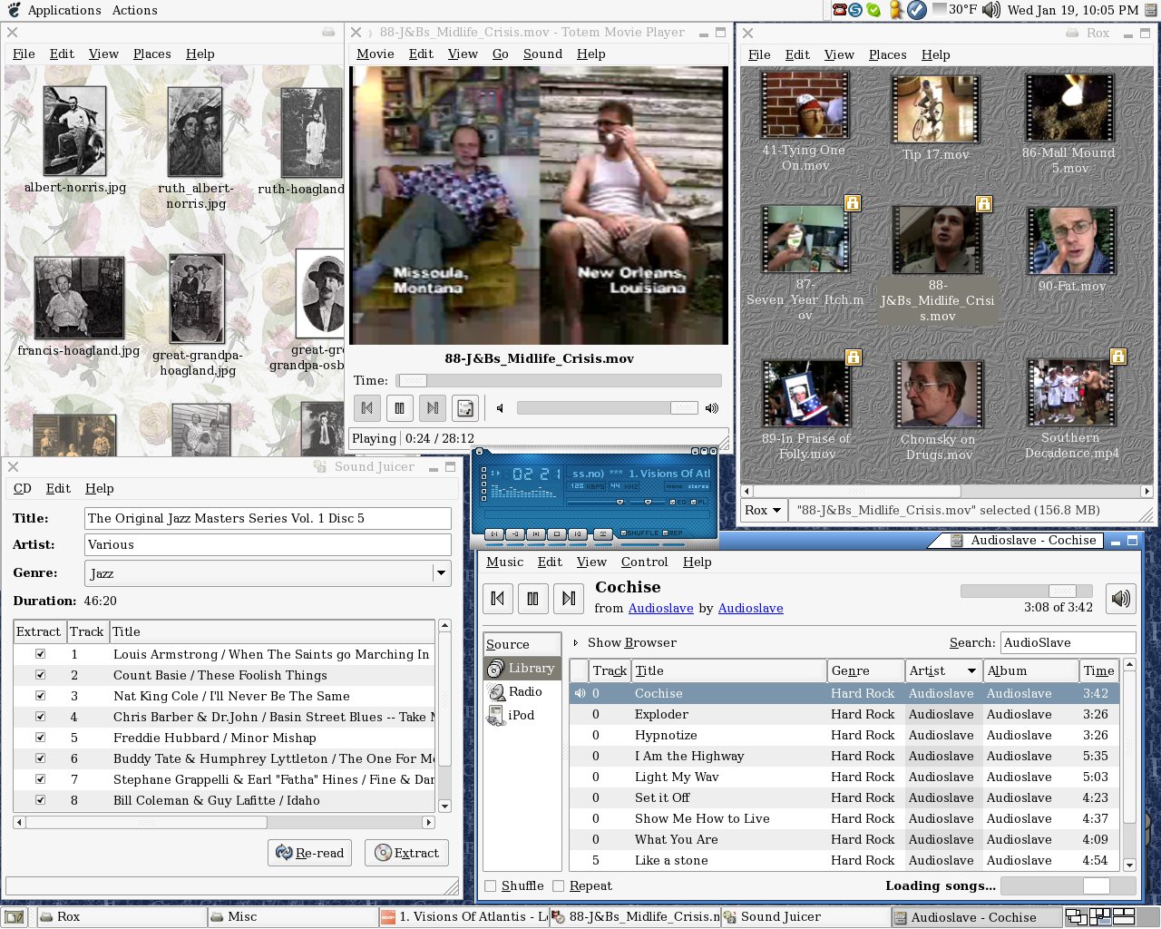Uncheck extract for Freddie Hubbard track

40,738
